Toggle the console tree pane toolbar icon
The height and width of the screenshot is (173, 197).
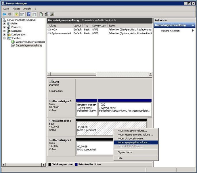click(x=22, y=14)
